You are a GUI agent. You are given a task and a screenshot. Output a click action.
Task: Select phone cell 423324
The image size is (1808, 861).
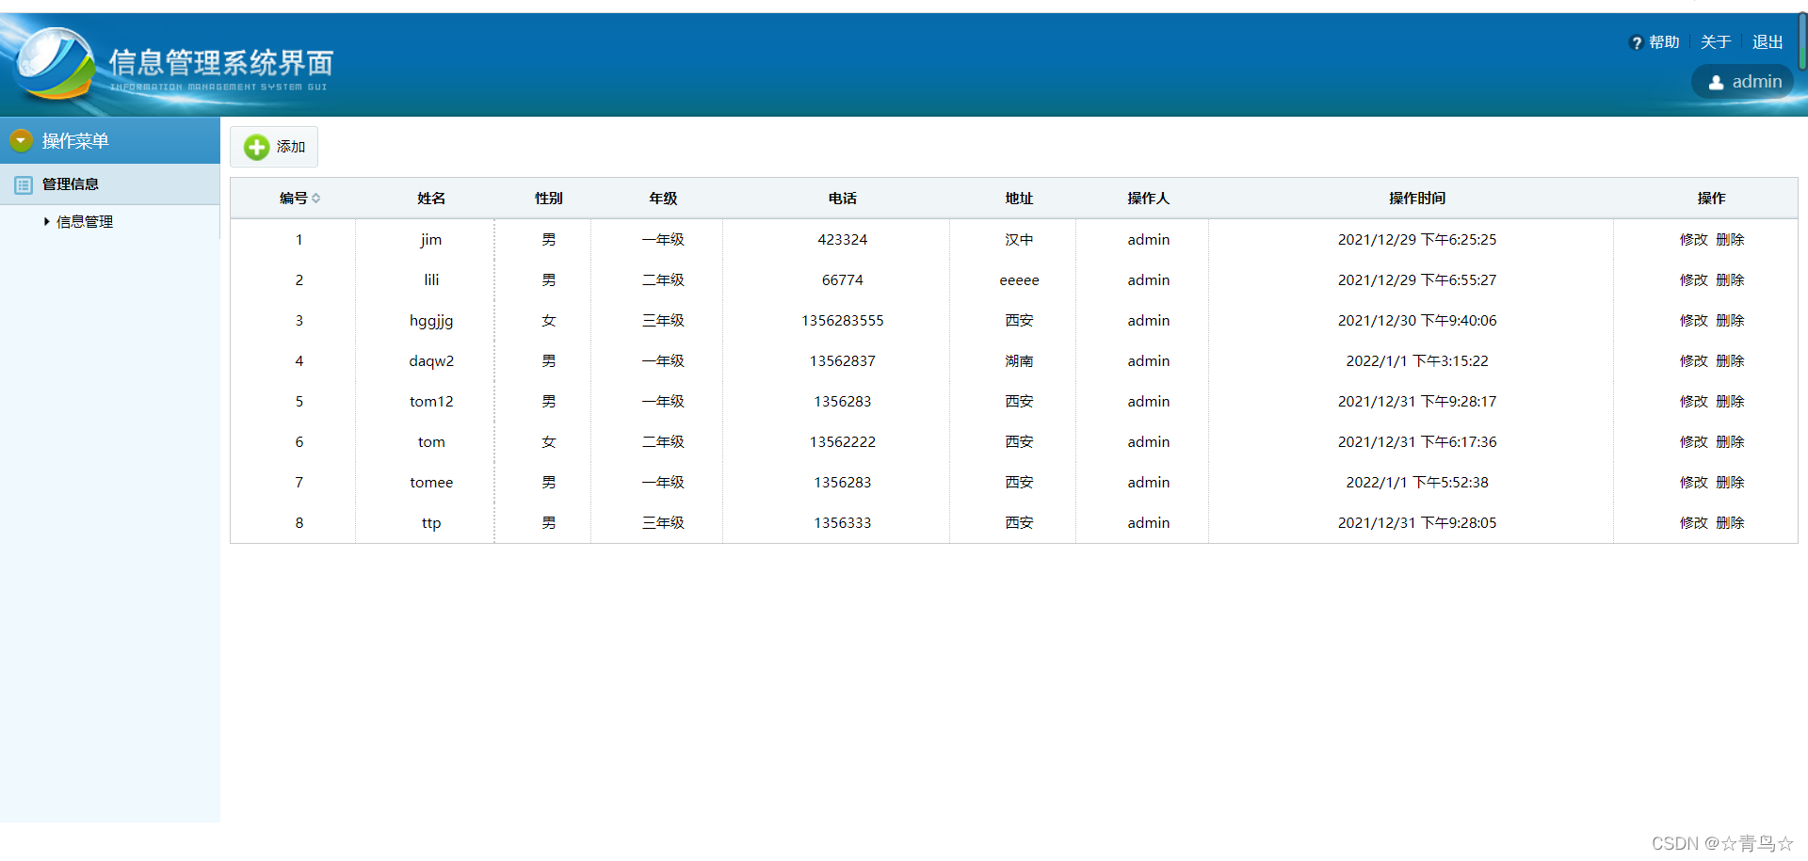click(842, 240)
